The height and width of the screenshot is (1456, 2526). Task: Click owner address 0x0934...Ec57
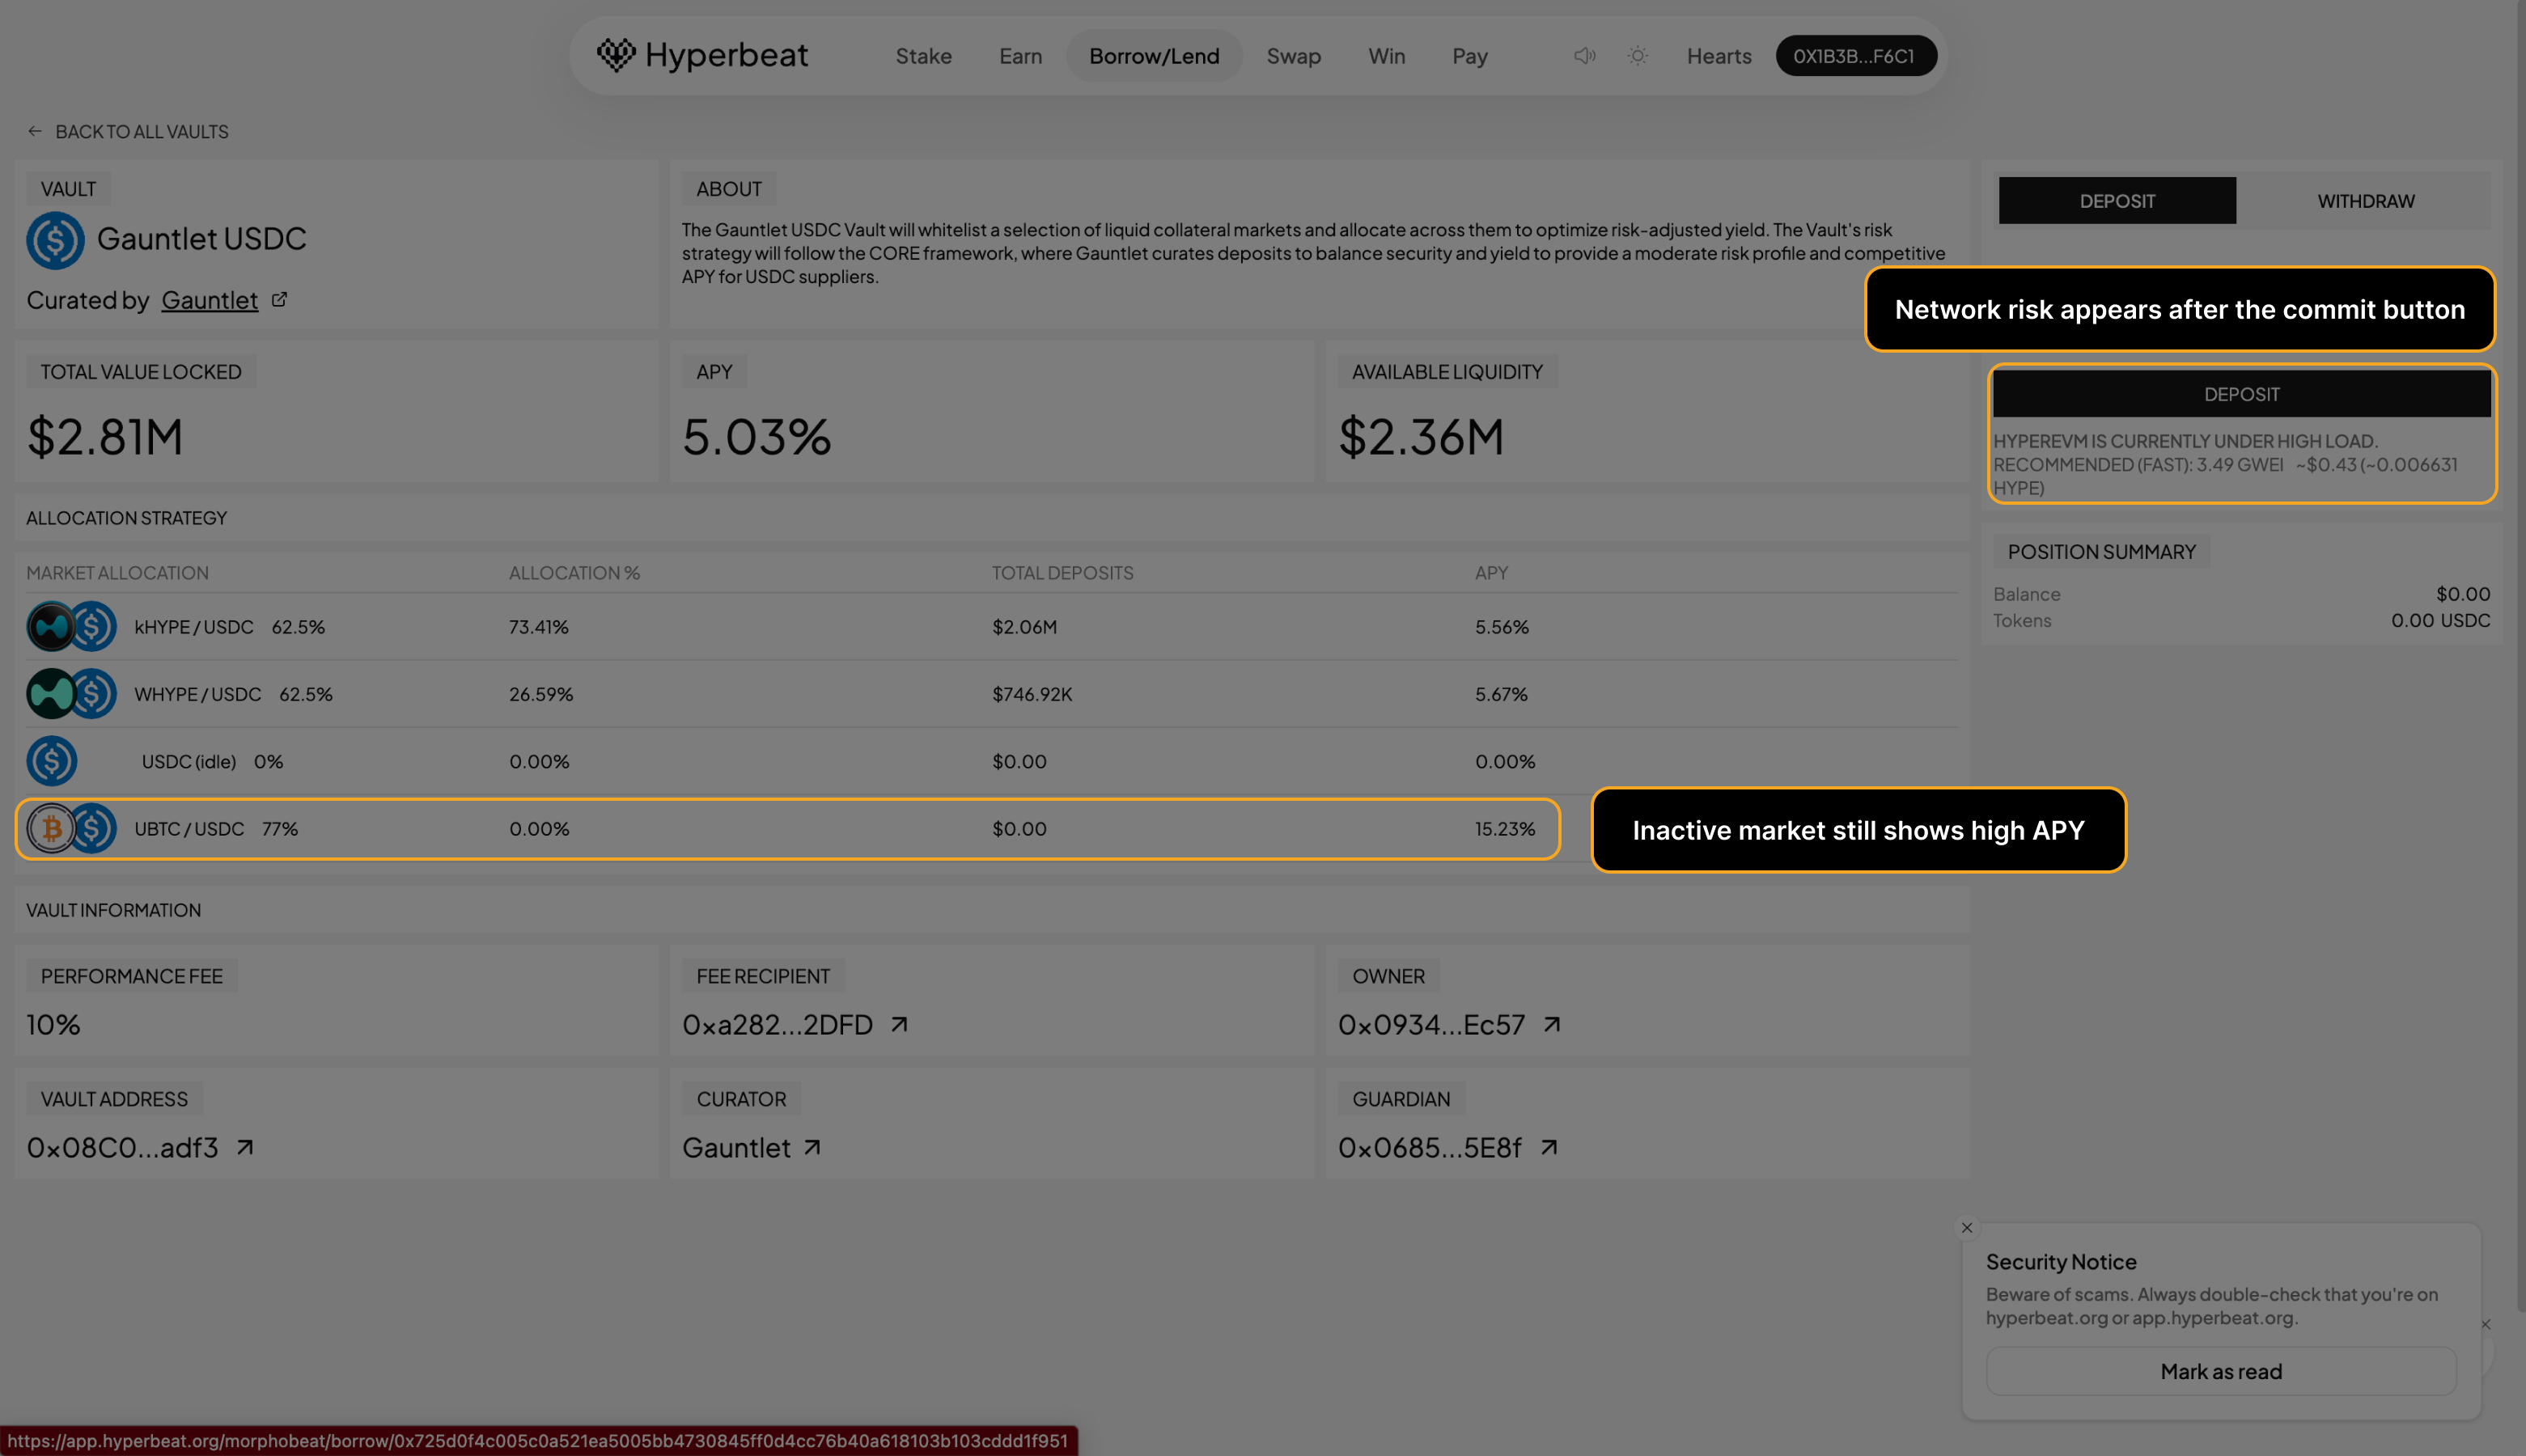click(1431, 1024)
